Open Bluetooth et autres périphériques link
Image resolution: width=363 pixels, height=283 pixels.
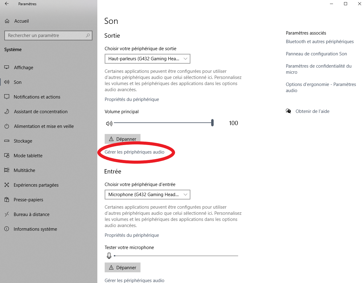[320, 42]
